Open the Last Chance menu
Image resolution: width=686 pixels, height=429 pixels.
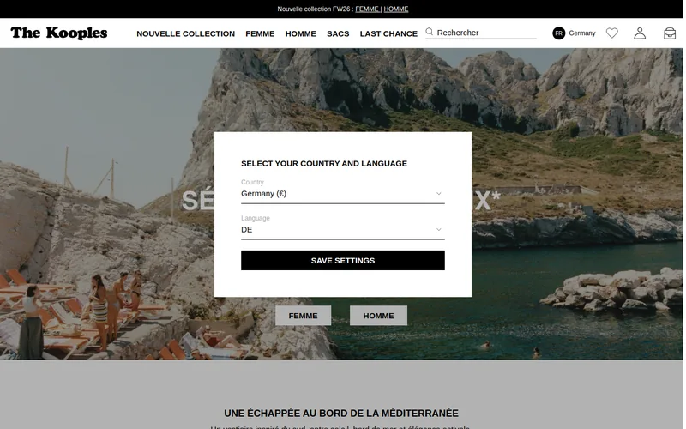tap(390, 33)
